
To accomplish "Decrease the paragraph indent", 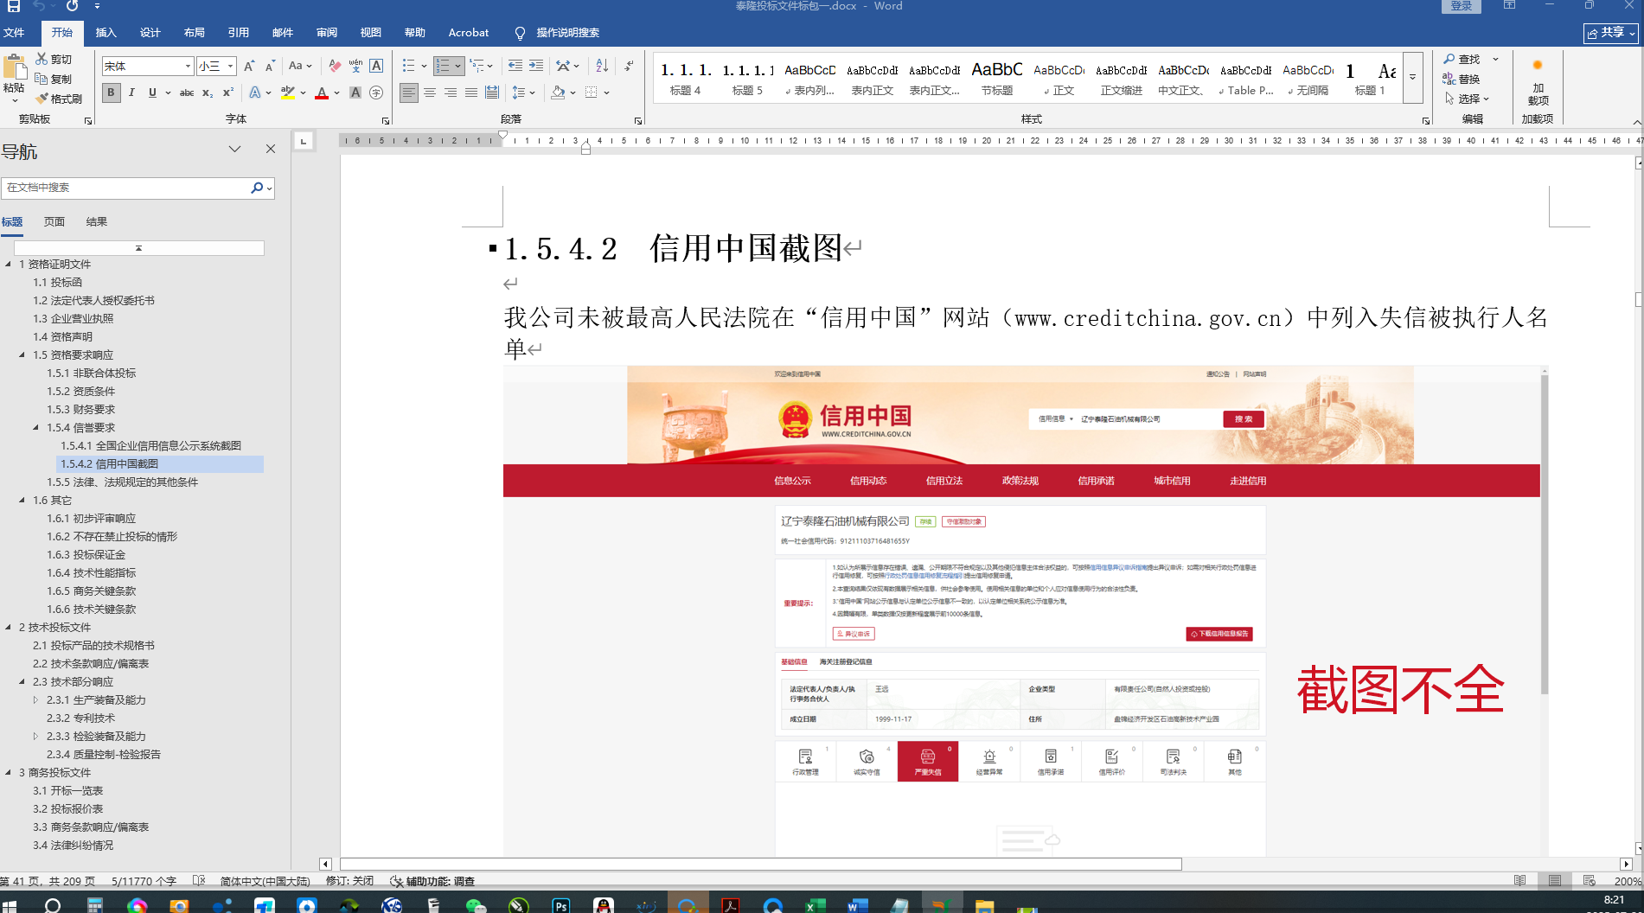I will (x=515, y=66).
